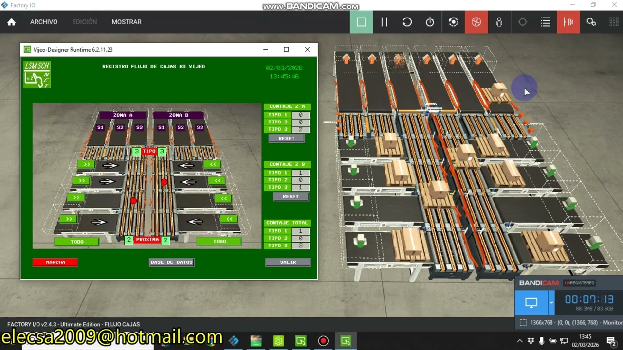Select the ZONA A label
623x350 pixels.
(123, 116)
